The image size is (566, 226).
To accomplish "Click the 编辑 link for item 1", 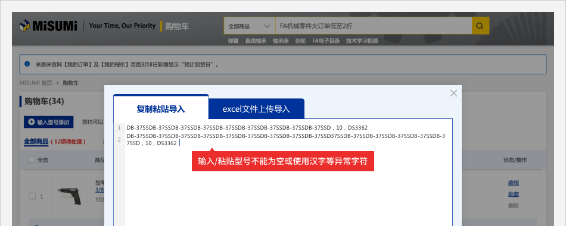I will [x=514, y=183].
